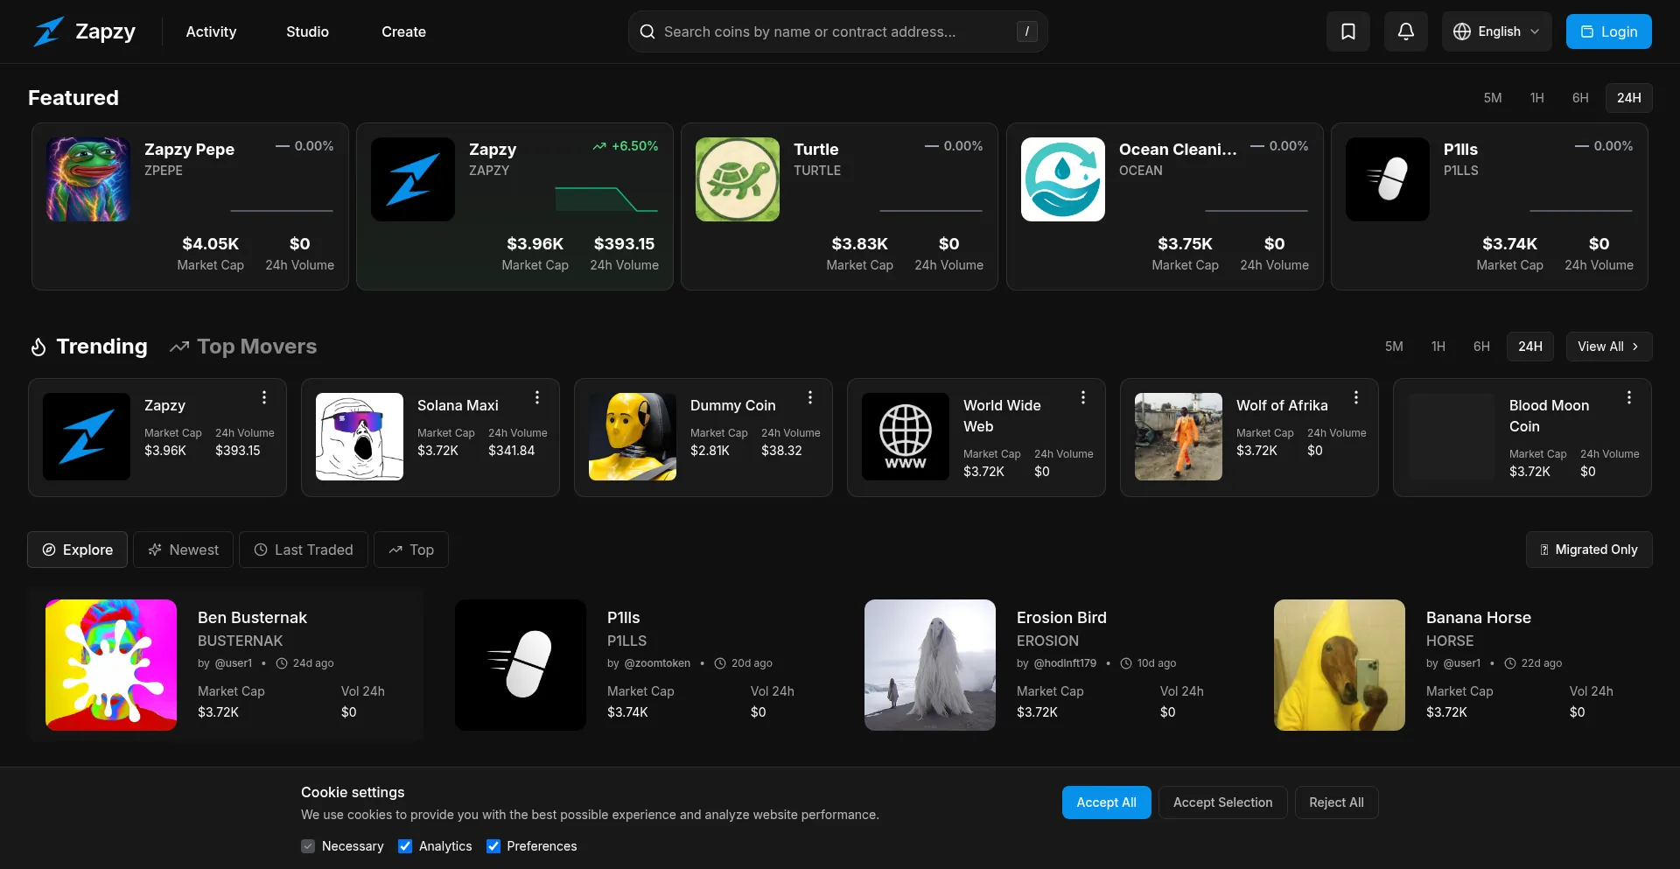Toggle the Migrated Only filter

1588,550
